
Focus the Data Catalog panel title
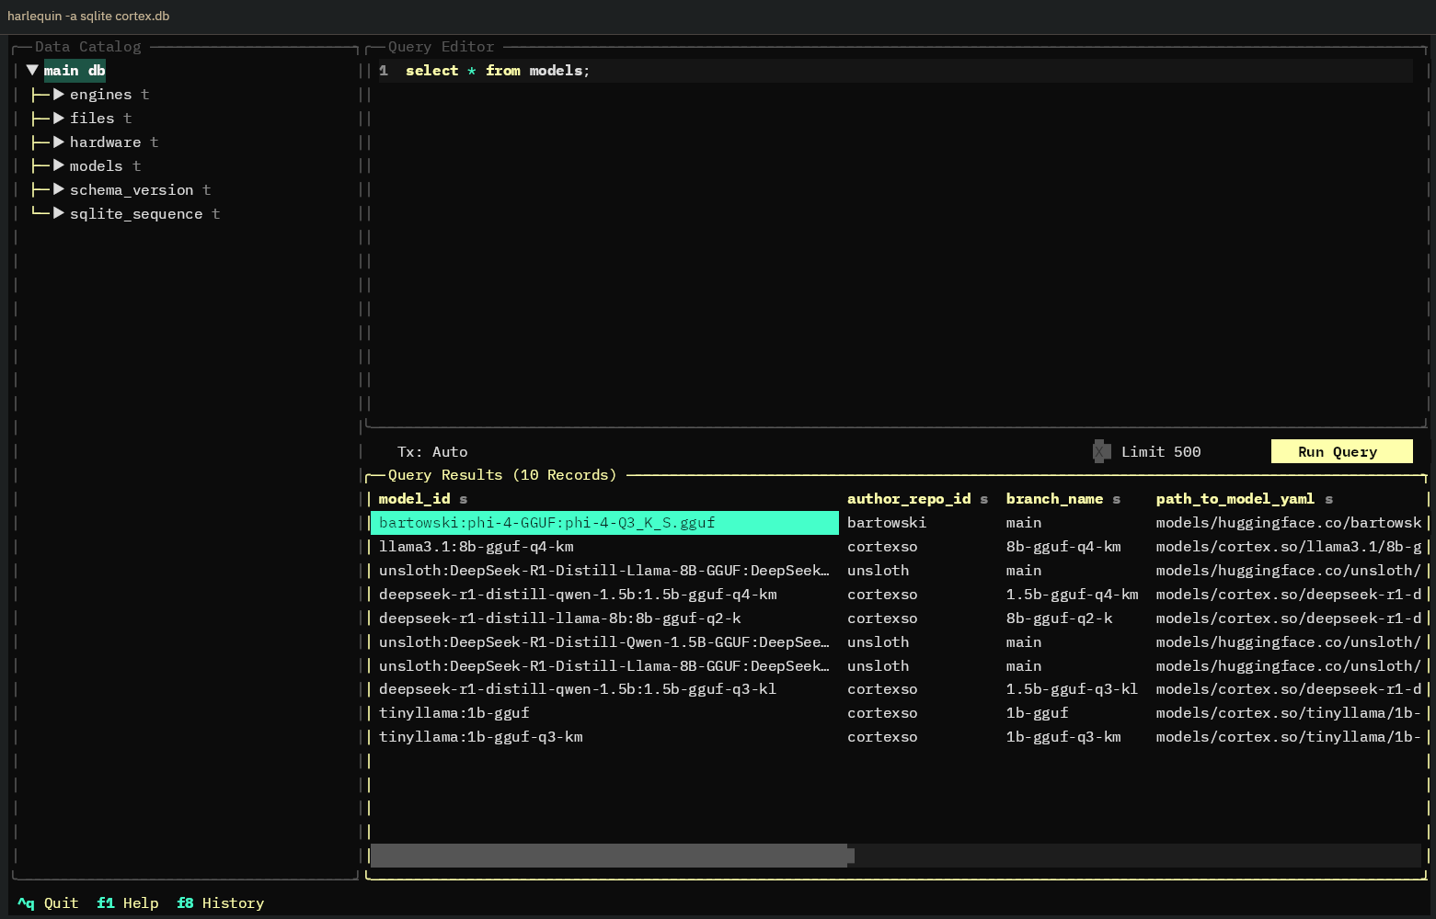click(88, 47)
